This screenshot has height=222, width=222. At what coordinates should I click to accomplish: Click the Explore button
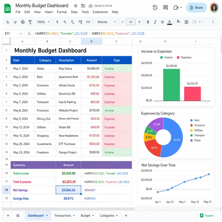(207, 215)
